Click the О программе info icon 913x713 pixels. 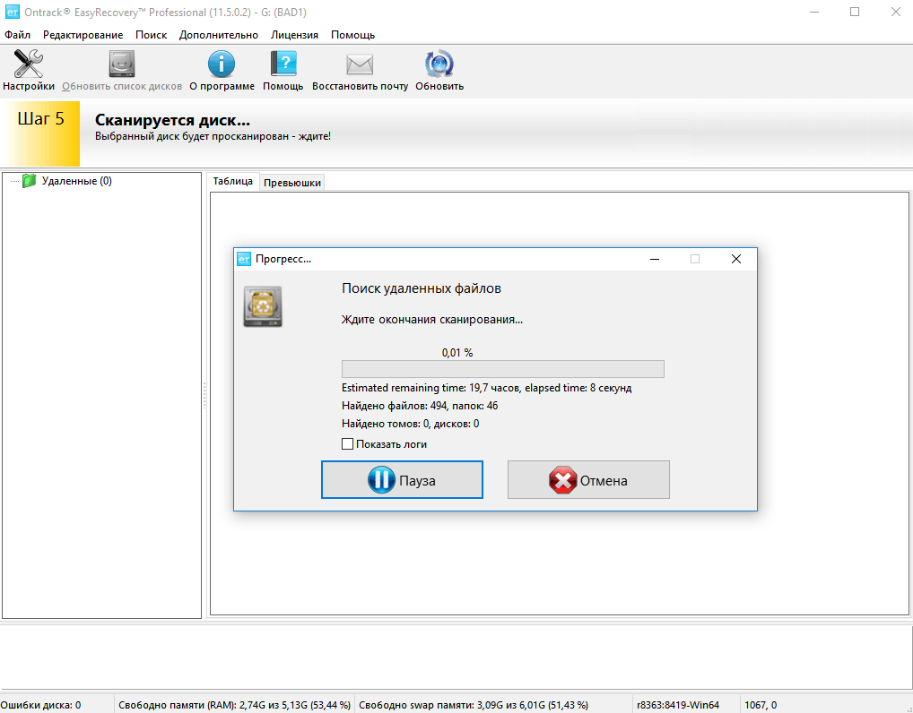(222, 65)
